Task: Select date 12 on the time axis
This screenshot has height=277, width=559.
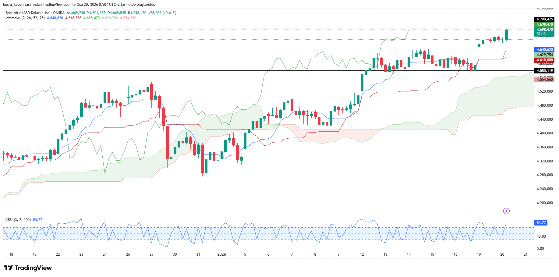Action: point(362,254)
